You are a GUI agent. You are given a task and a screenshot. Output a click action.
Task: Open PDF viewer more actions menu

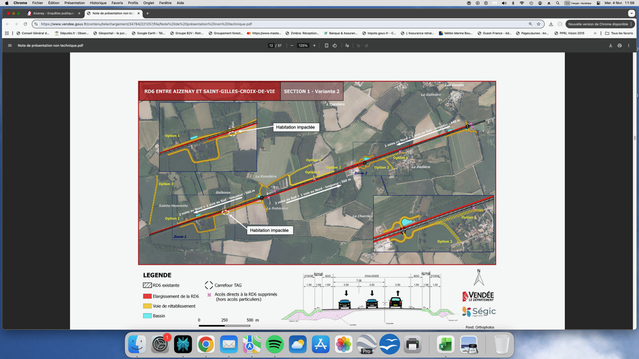pyautogui.click(x=629, y=45)
